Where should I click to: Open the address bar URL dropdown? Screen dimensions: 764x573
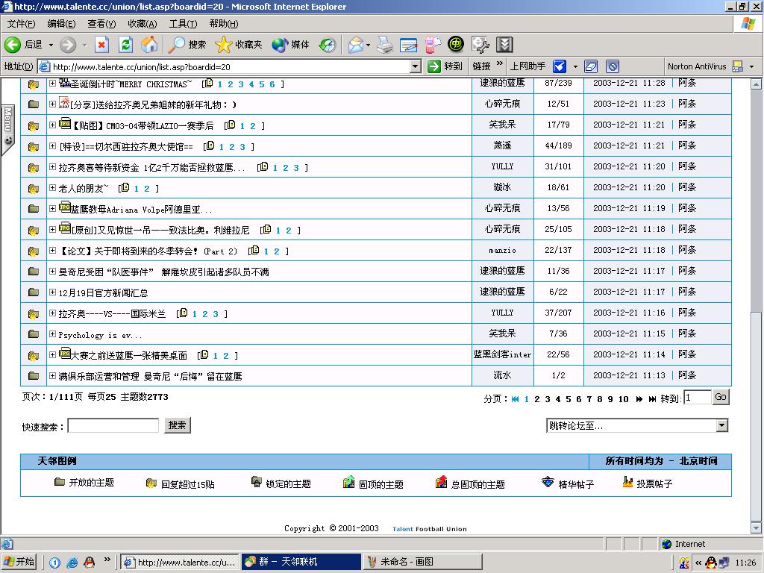pos(416,66)
